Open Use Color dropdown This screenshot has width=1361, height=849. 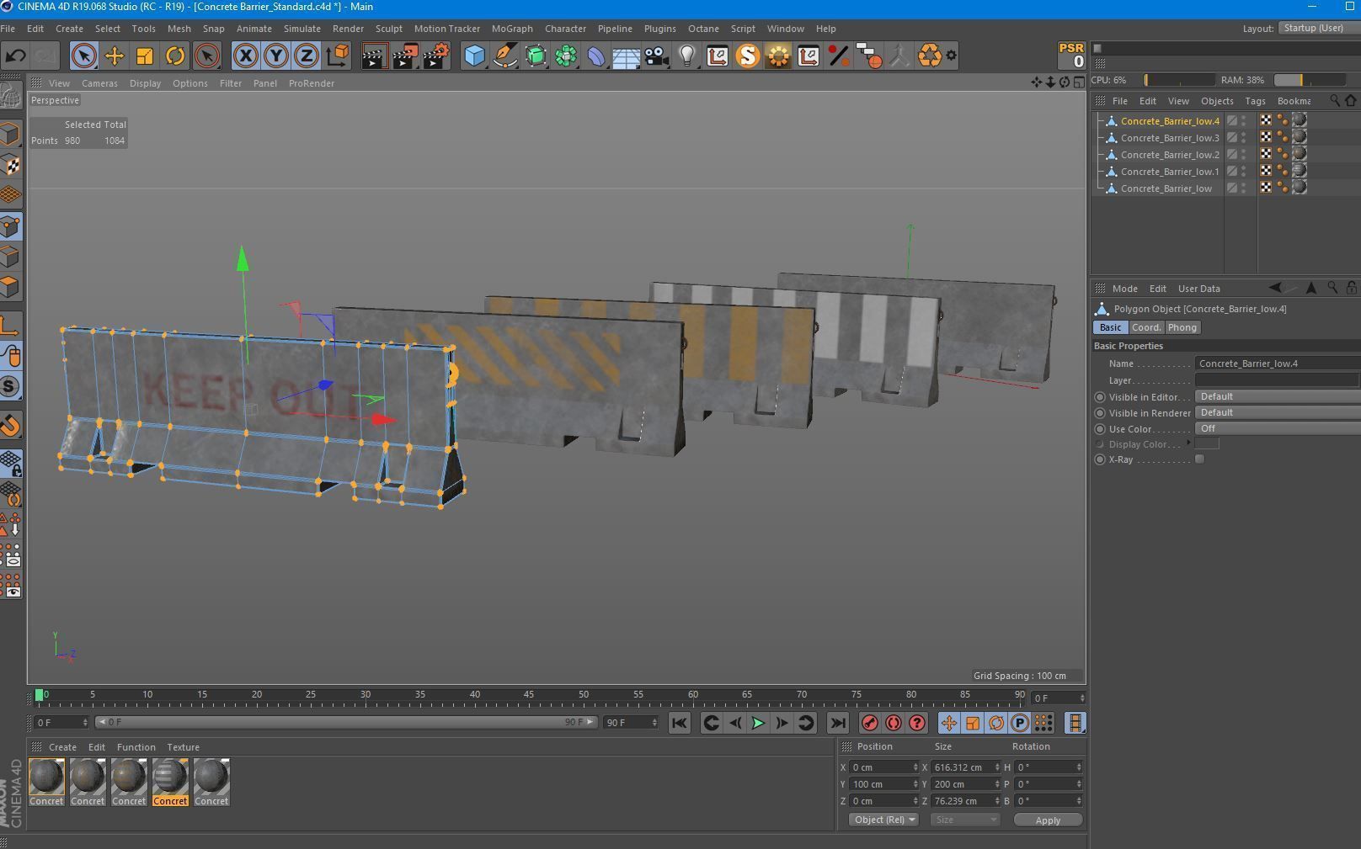coord(1278,428)
